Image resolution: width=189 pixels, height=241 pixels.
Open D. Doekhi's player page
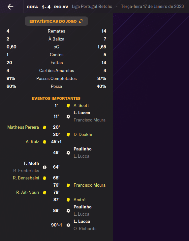(83, 134)
